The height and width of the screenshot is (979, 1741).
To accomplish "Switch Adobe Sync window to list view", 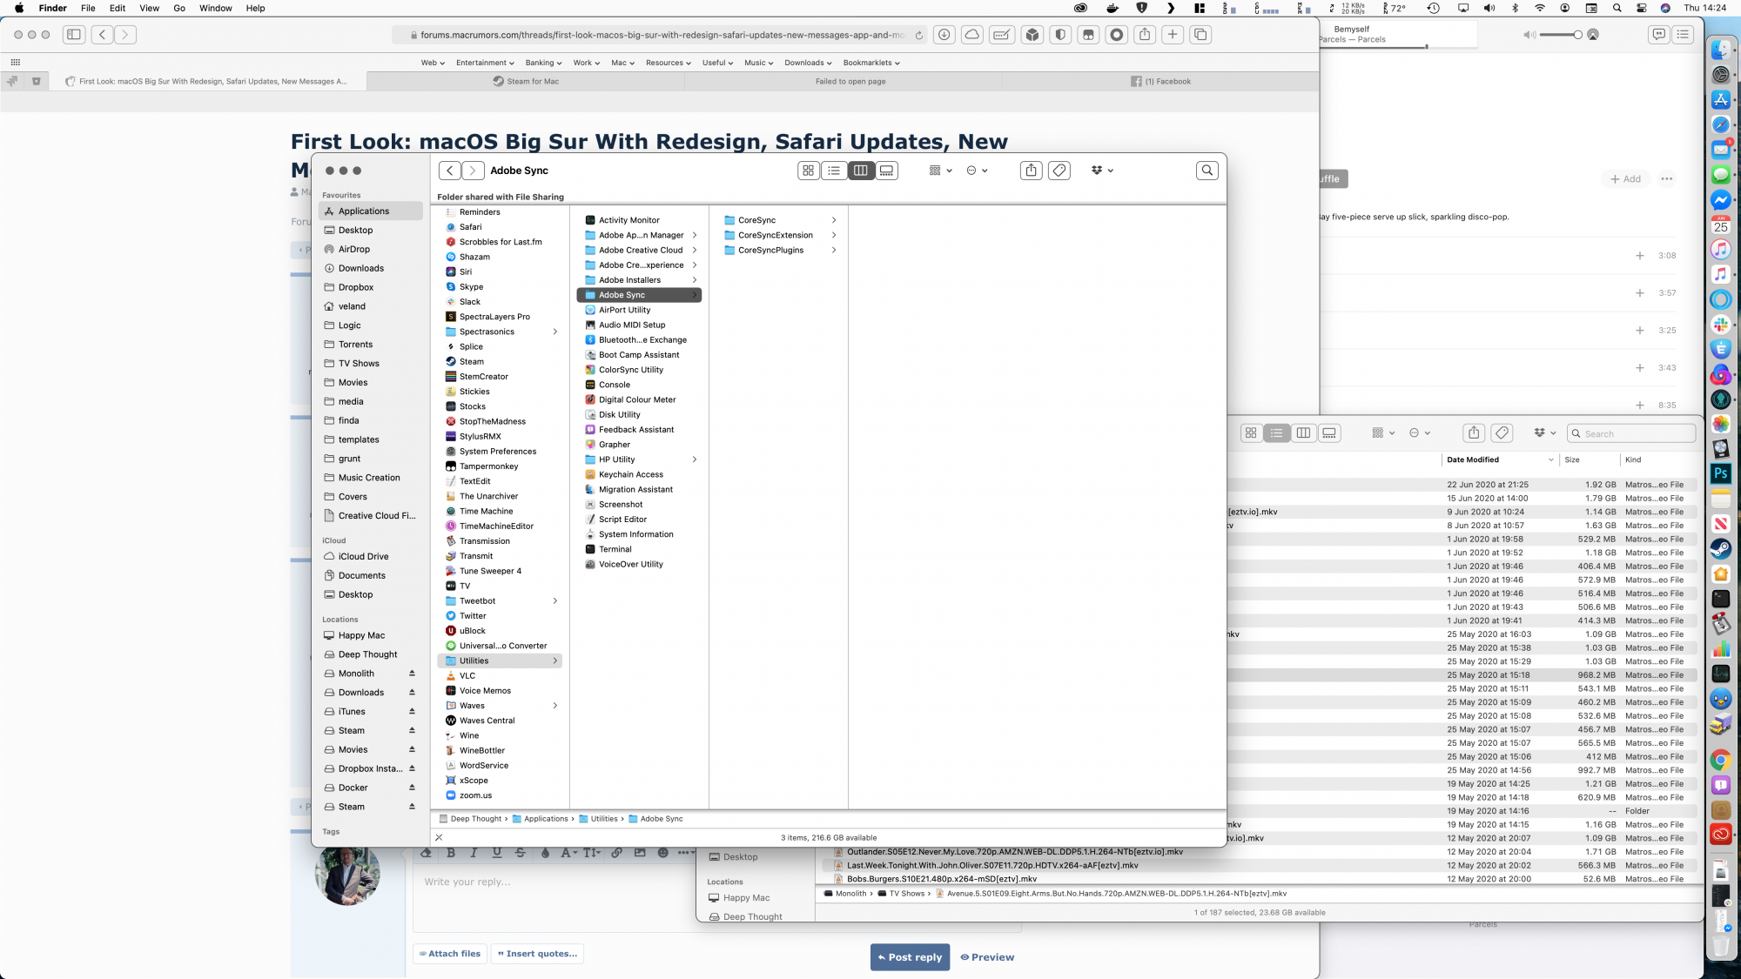I will (834, 171).
